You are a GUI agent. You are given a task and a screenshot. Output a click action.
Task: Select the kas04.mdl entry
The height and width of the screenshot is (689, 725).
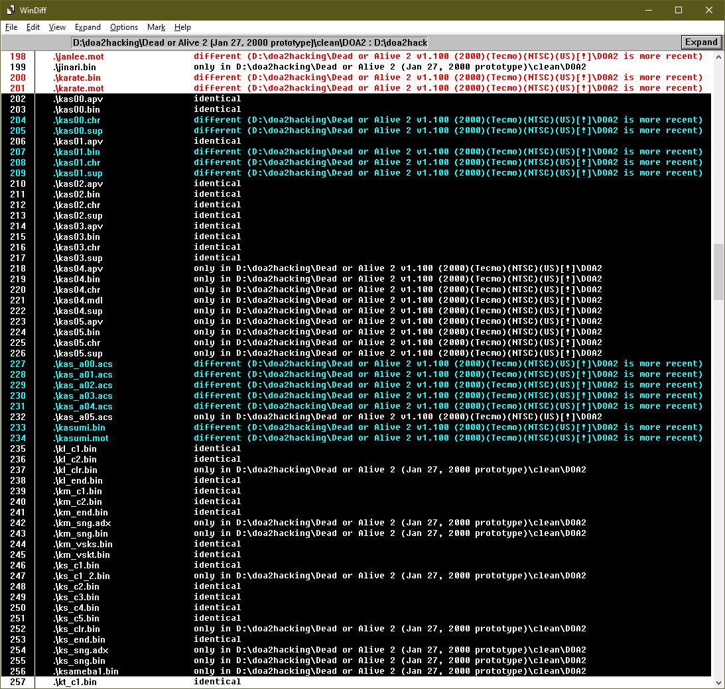[x=79, y=300]
